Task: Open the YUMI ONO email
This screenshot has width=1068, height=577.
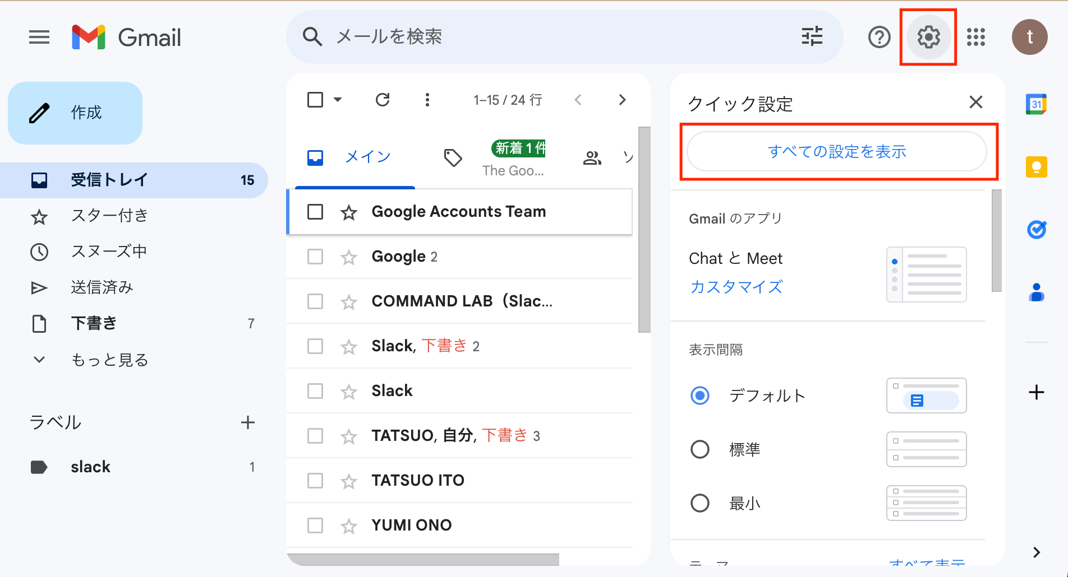Action: (459, 525)
